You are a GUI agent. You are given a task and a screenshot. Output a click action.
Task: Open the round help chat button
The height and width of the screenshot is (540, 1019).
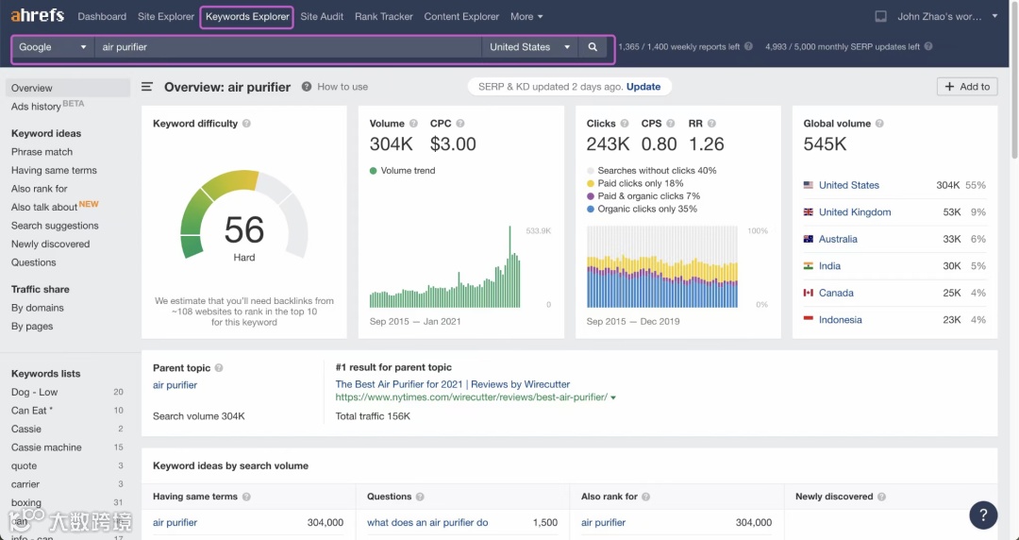[x=983, y=515]
